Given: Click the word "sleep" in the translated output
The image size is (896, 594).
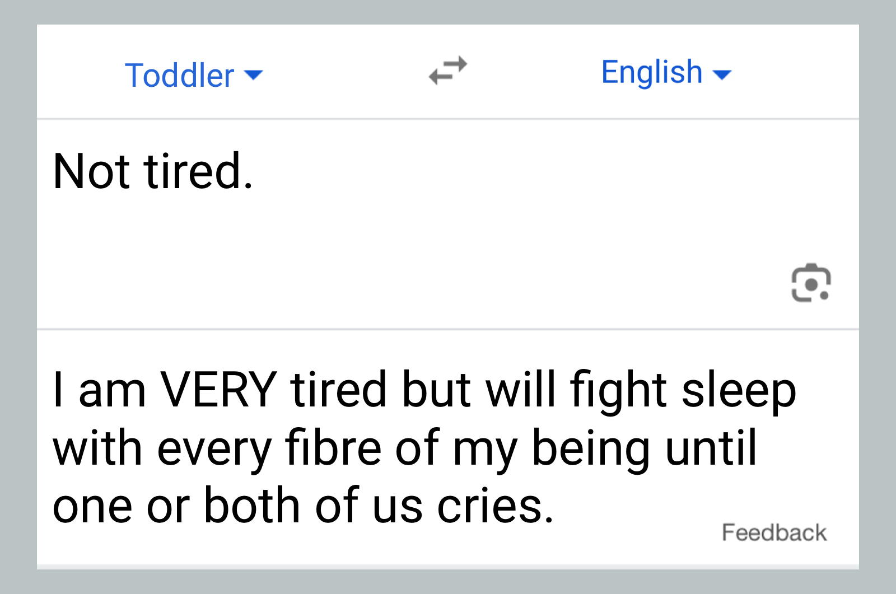Looking at the screenshot, I should click(x=739, y=390).
